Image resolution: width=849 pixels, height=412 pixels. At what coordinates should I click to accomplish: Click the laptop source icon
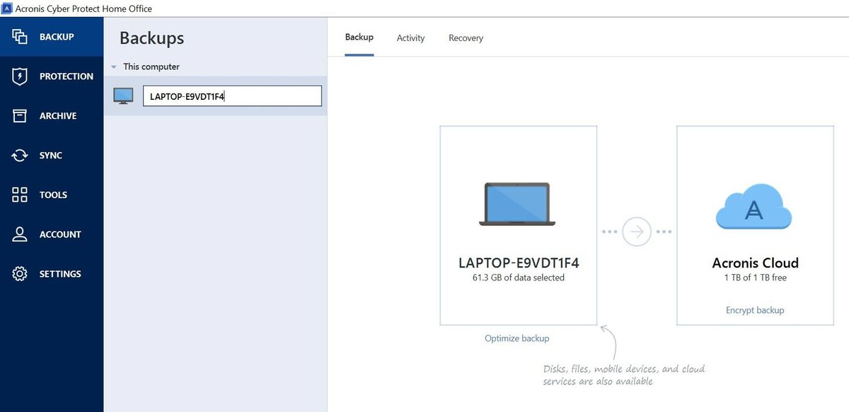pos(517,205)
